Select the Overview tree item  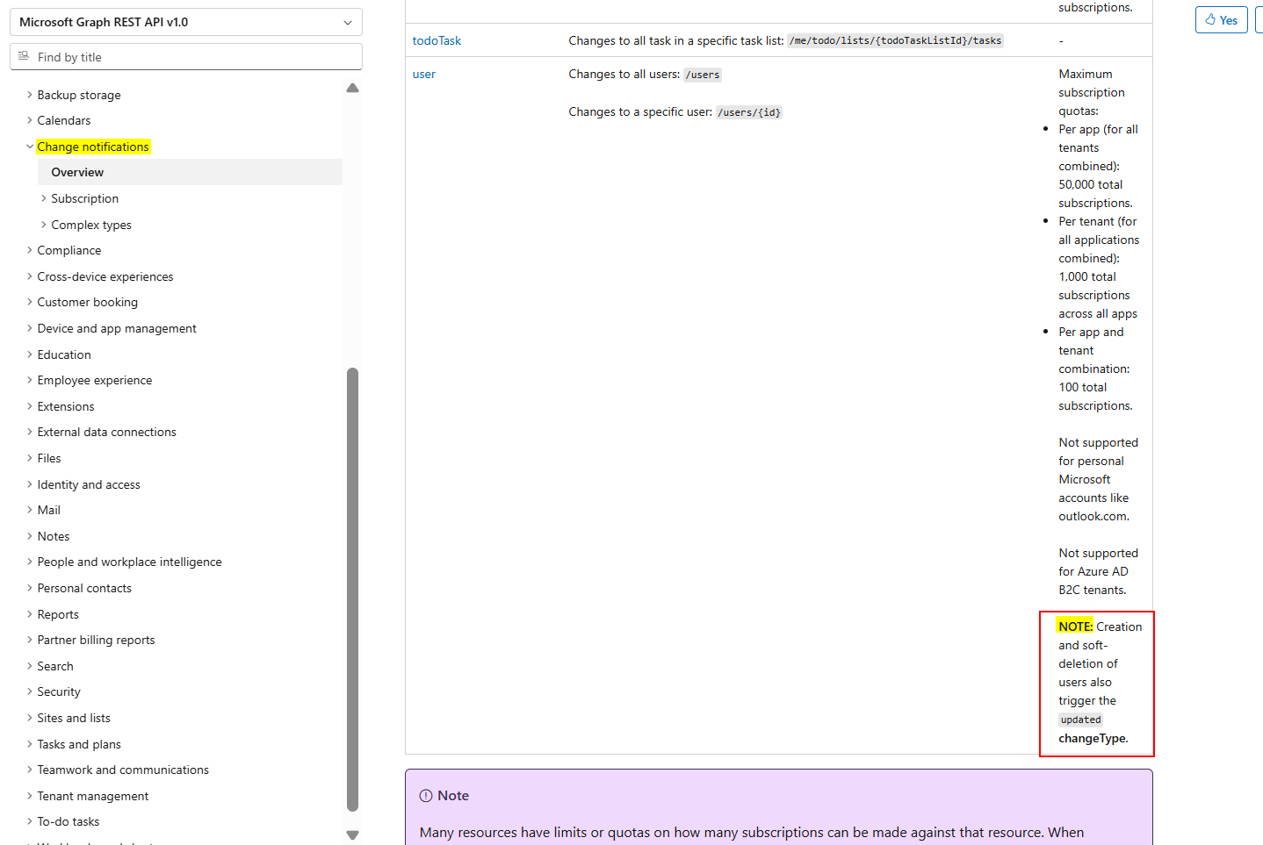[190, 172]
